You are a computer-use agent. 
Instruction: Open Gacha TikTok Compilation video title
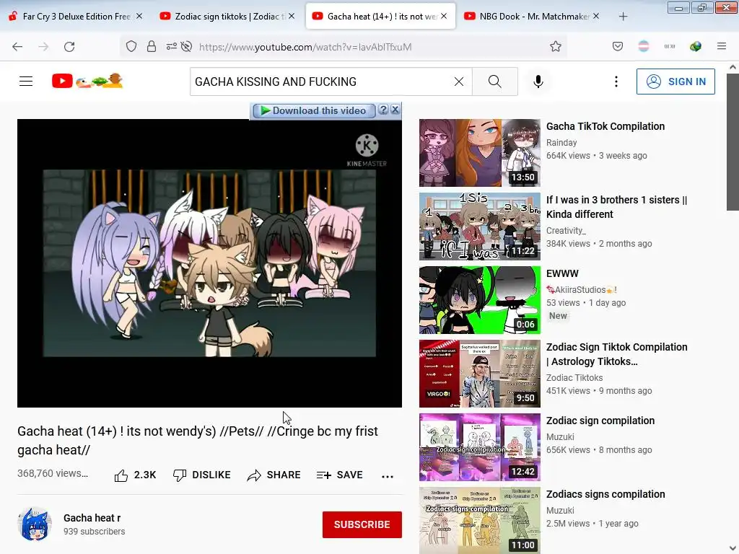tap(605, 126)
